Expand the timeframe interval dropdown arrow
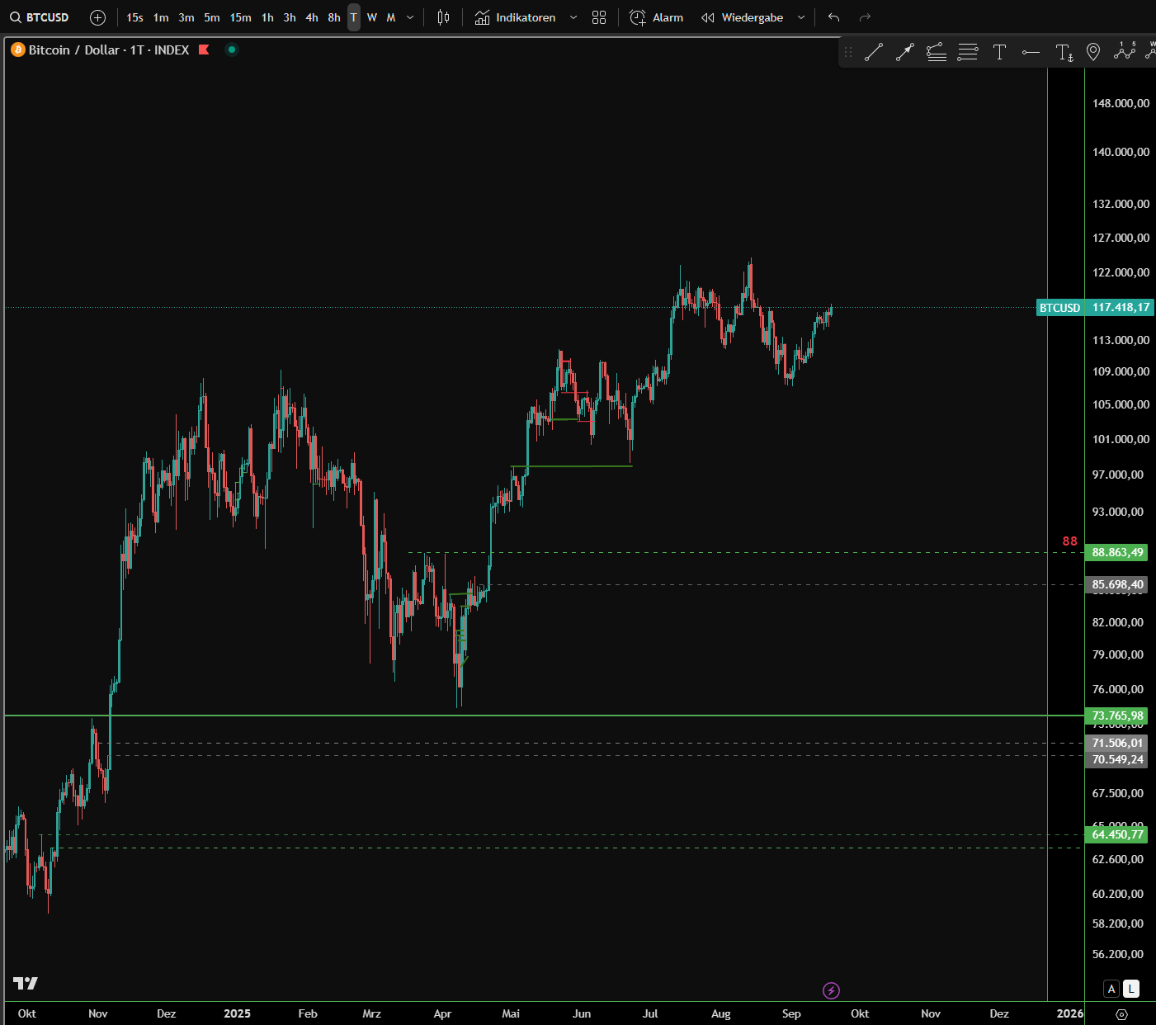 410,17
